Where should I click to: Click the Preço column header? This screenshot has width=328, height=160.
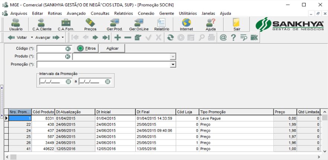[285, 112]
